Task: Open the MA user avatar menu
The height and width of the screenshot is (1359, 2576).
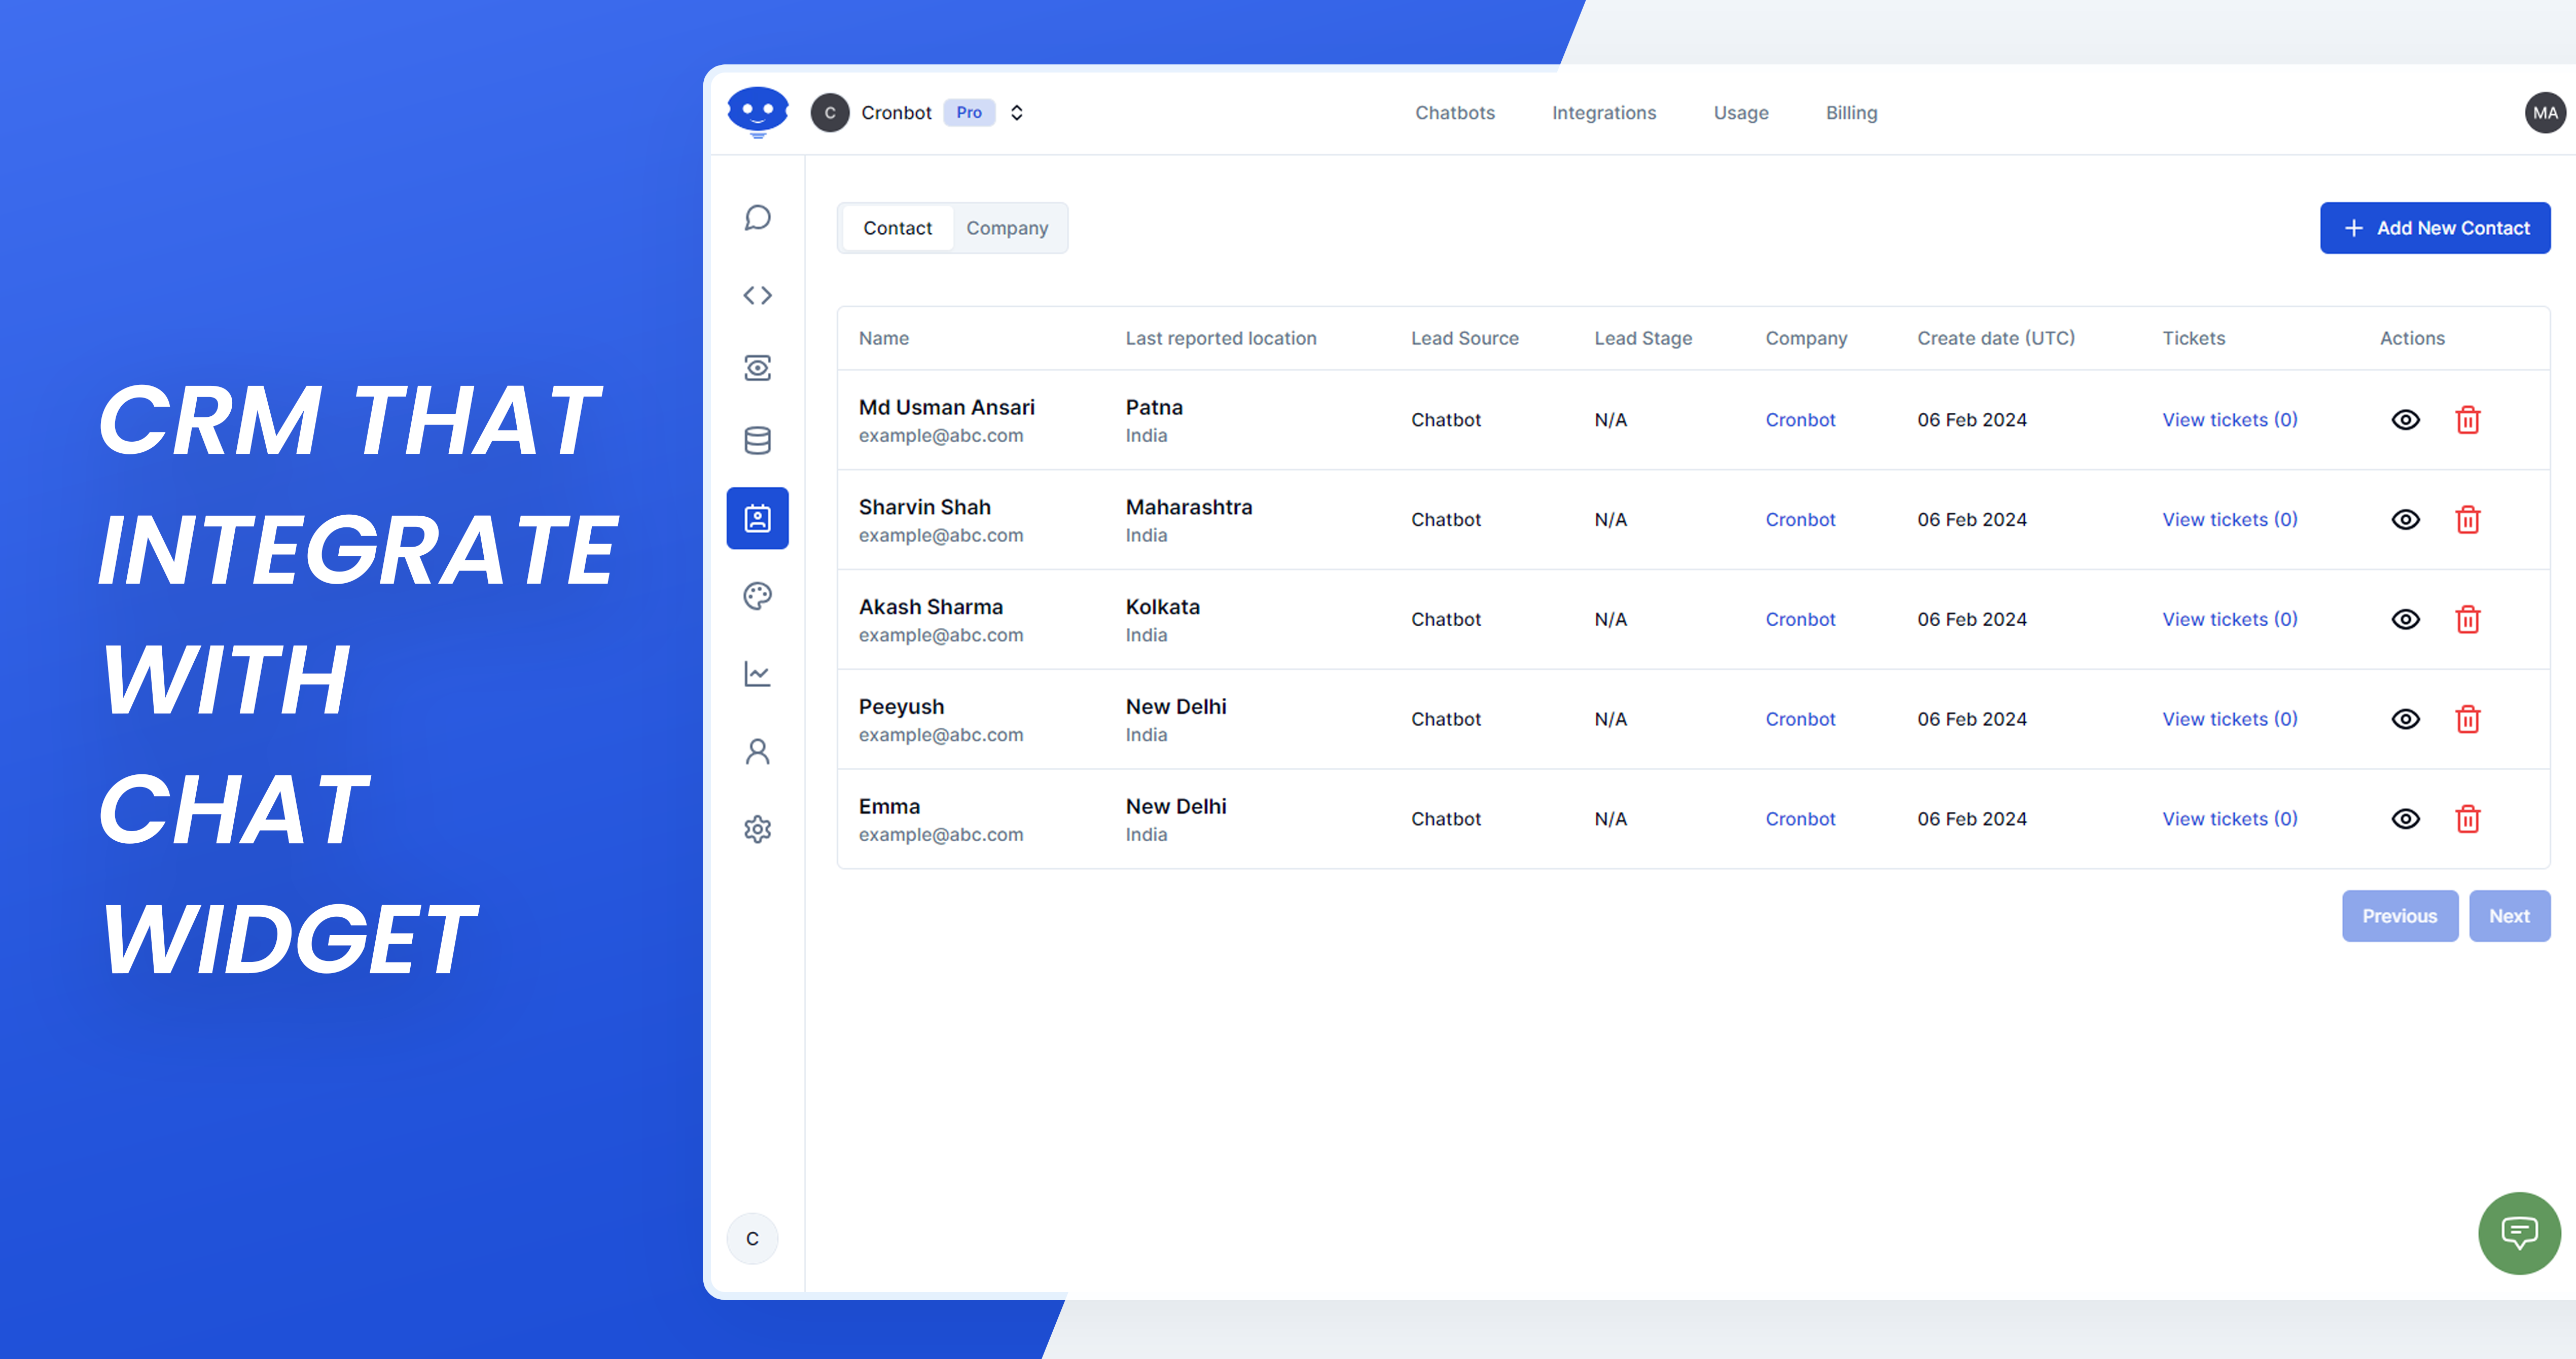Action: coord(2544,113)
